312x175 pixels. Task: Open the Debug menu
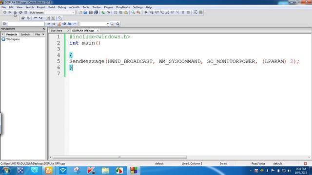click(x=62, y=7)
